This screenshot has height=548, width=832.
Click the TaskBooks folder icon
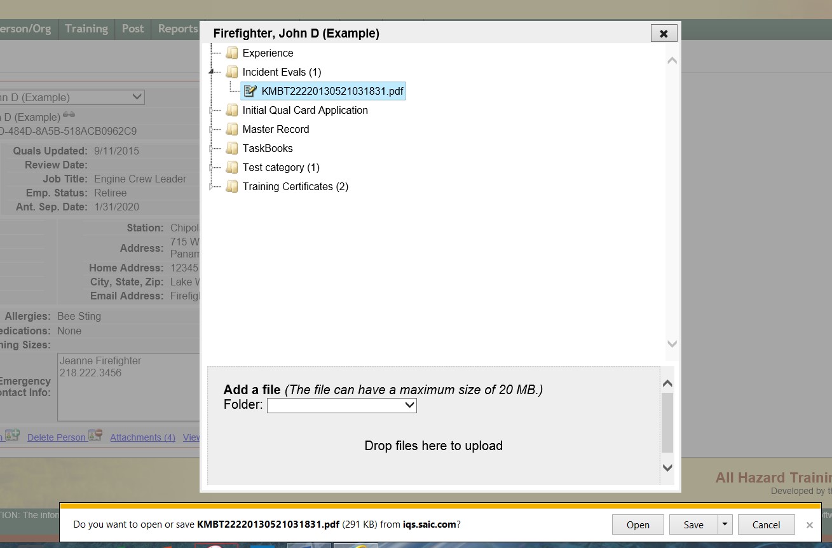pyautogui.click(x=232, y=148)
